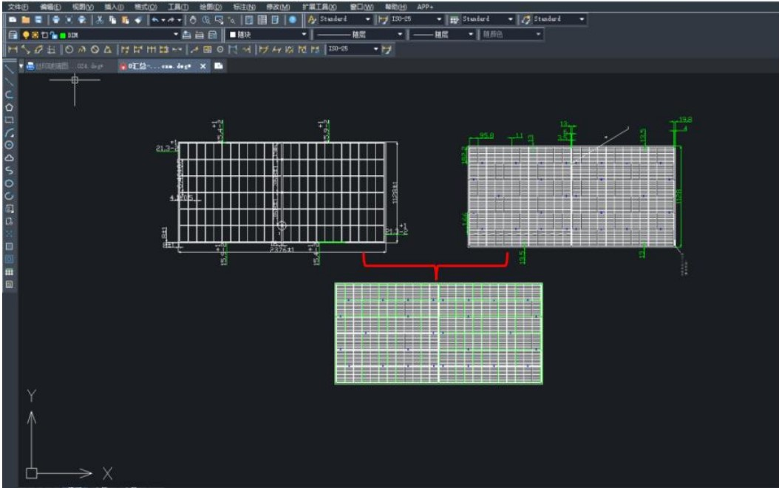Expand the ISO-25 dimension style dropdown

pyautogui.click(x=440, y=19)
